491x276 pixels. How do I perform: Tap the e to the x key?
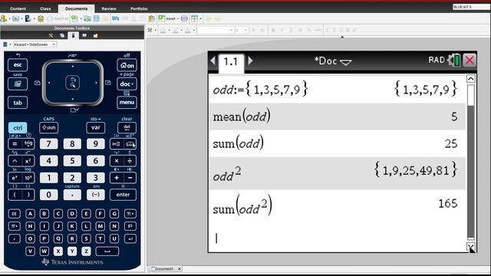[15, 178]
